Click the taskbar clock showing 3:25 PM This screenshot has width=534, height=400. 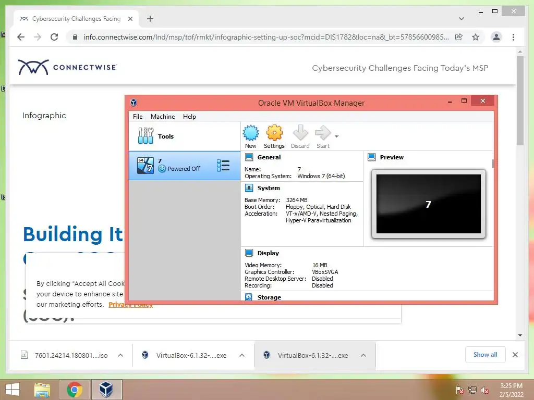point(511,390)
